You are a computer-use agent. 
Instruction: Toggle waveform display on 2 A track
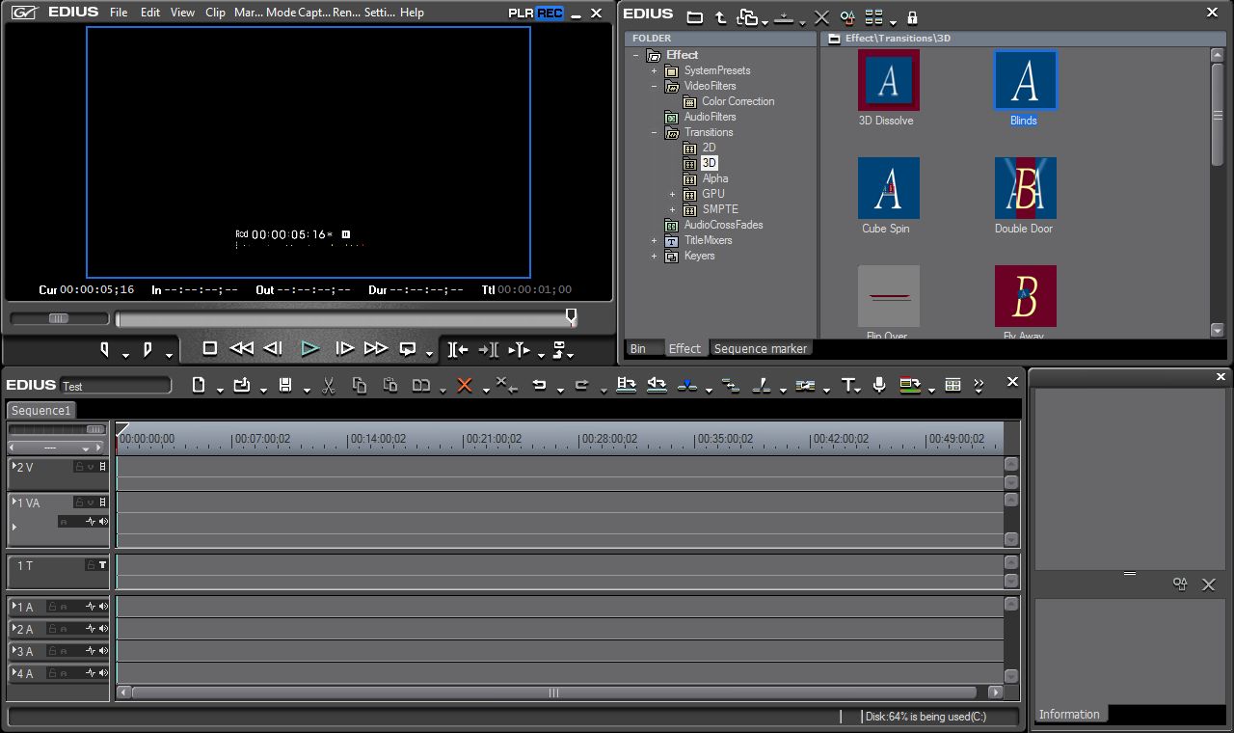pyautogui.click(x=91, y=629)
